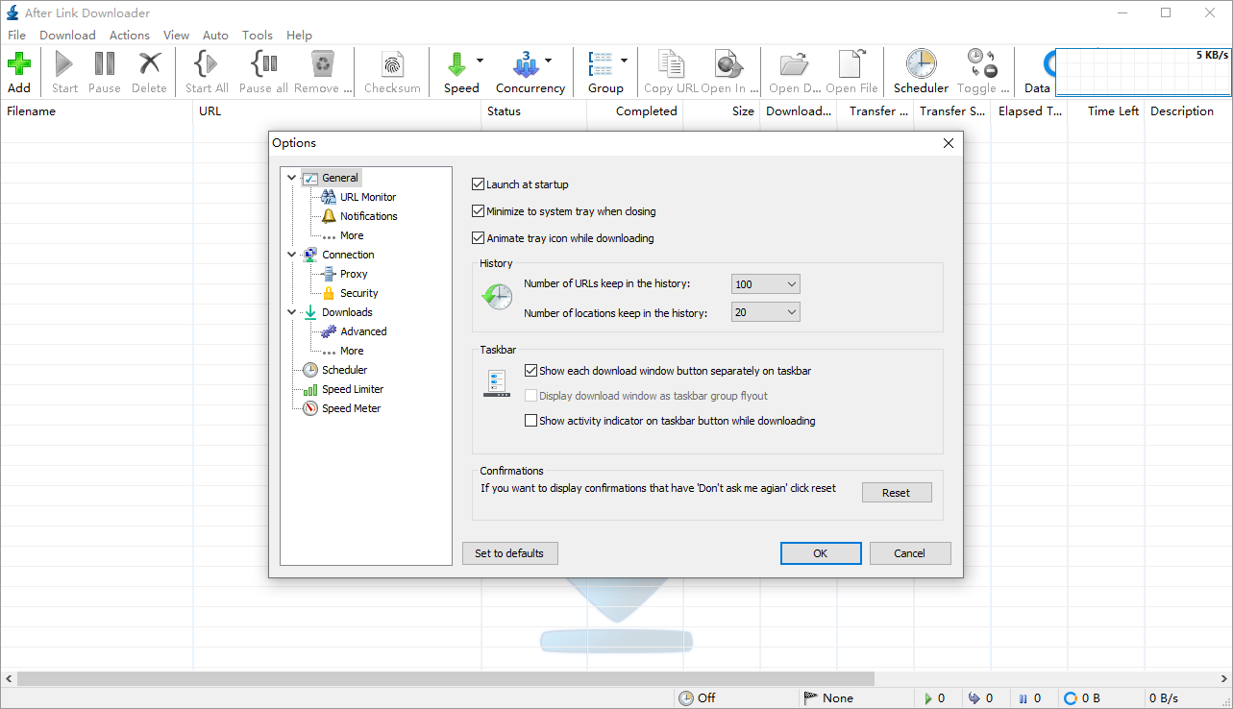Open the URLs history count dropdown
Viewport: 1233px width, 709px height.
(x=765, y=284)
